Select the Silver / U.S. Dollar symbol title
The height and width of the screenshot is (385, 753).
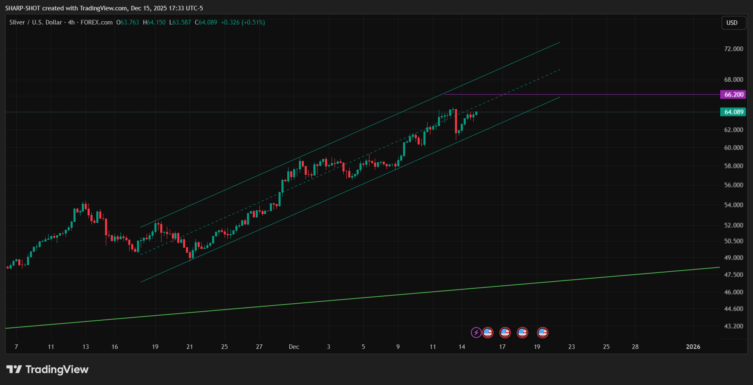(36, 22)
